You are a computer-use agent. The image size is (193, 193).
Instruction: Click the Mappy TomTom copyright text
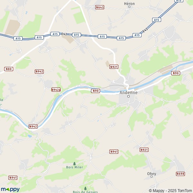[170, 190]
